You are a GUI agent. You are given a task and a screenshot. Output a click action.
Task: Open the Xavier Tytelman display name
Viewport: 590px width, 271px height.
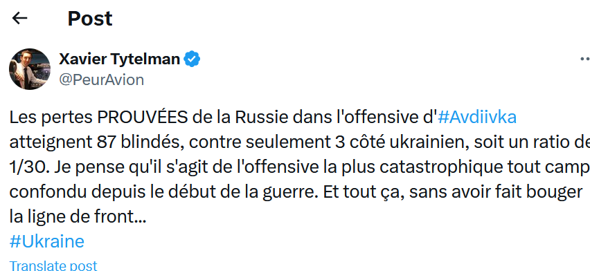pyautogui.click(x=120, y=59)
